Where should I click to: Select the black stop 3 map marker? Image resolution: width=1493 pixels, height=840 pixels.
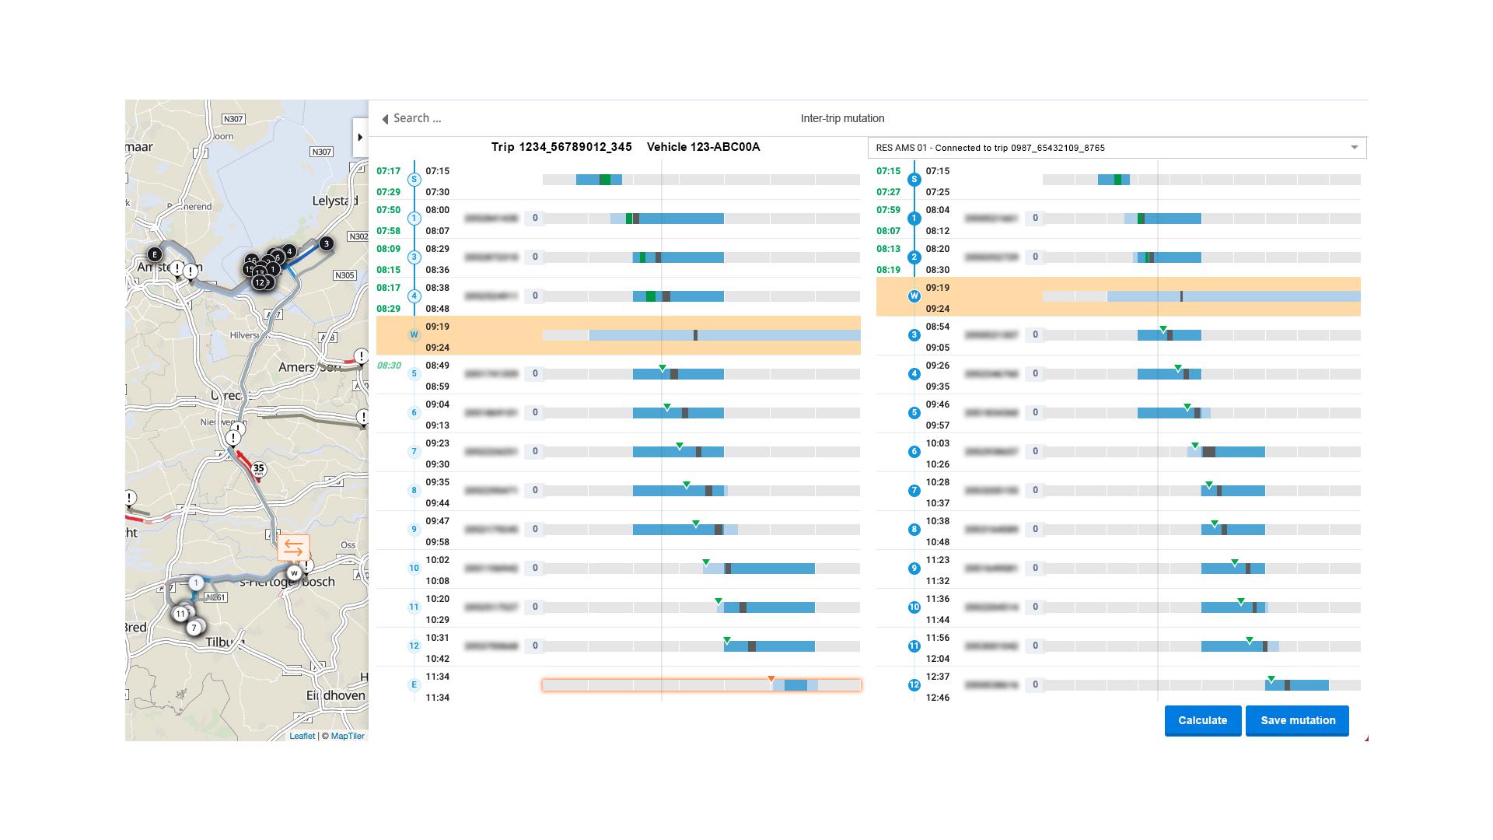tap(327, 243)
